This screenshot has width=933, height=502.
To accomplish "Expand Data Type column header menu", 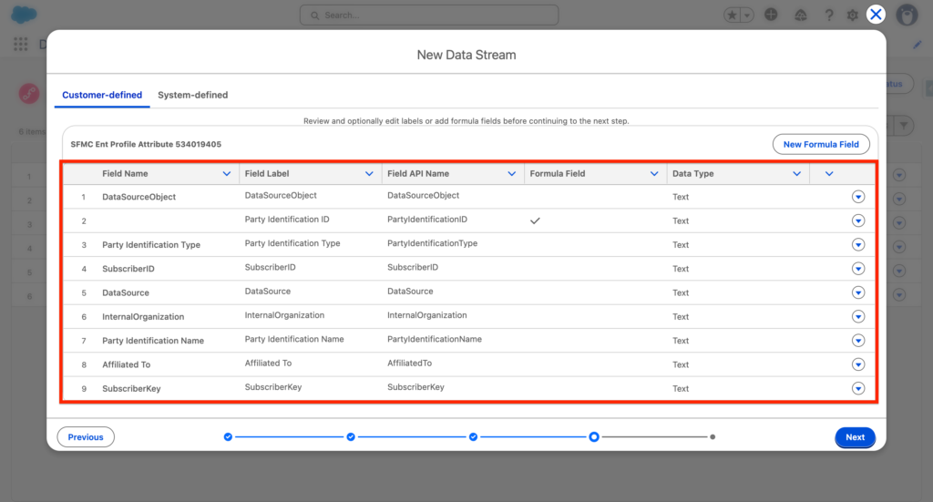I will [x=796, y=174].
